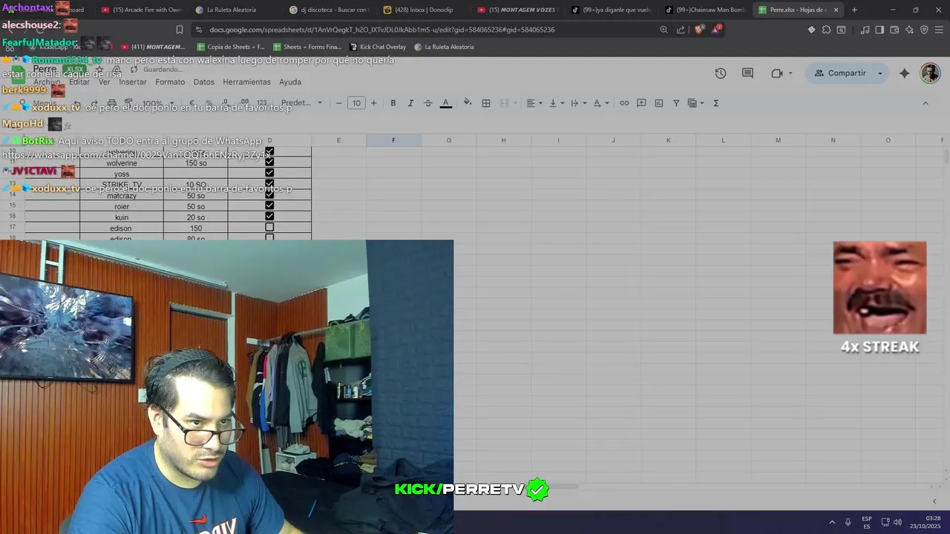Toggle bold formatting in Sheets toolbar

tap(393, 103)
